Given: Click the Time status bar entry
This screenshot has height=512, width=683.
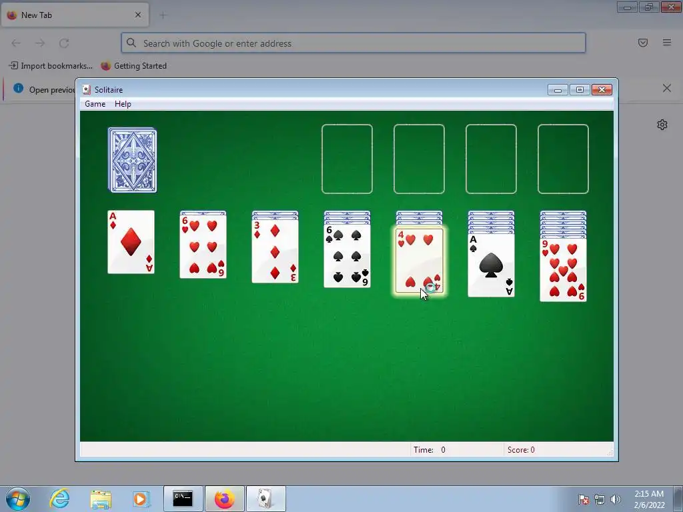Looking at the screenshot, I should point(430,450).
